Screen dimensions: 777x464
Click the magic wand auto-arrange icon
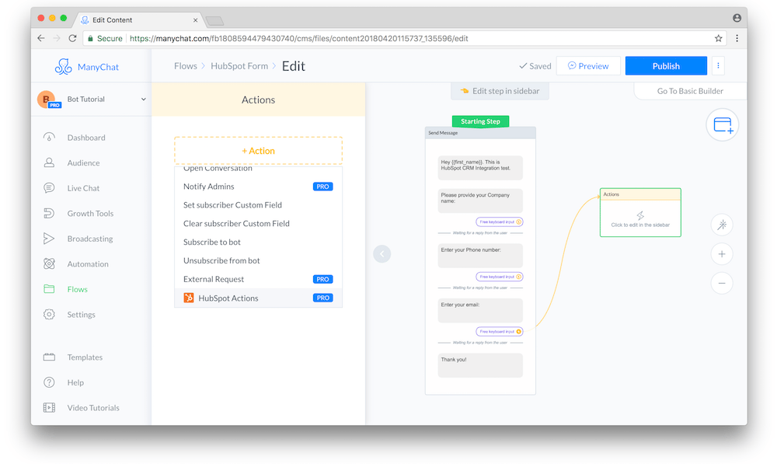pos(722,225)
